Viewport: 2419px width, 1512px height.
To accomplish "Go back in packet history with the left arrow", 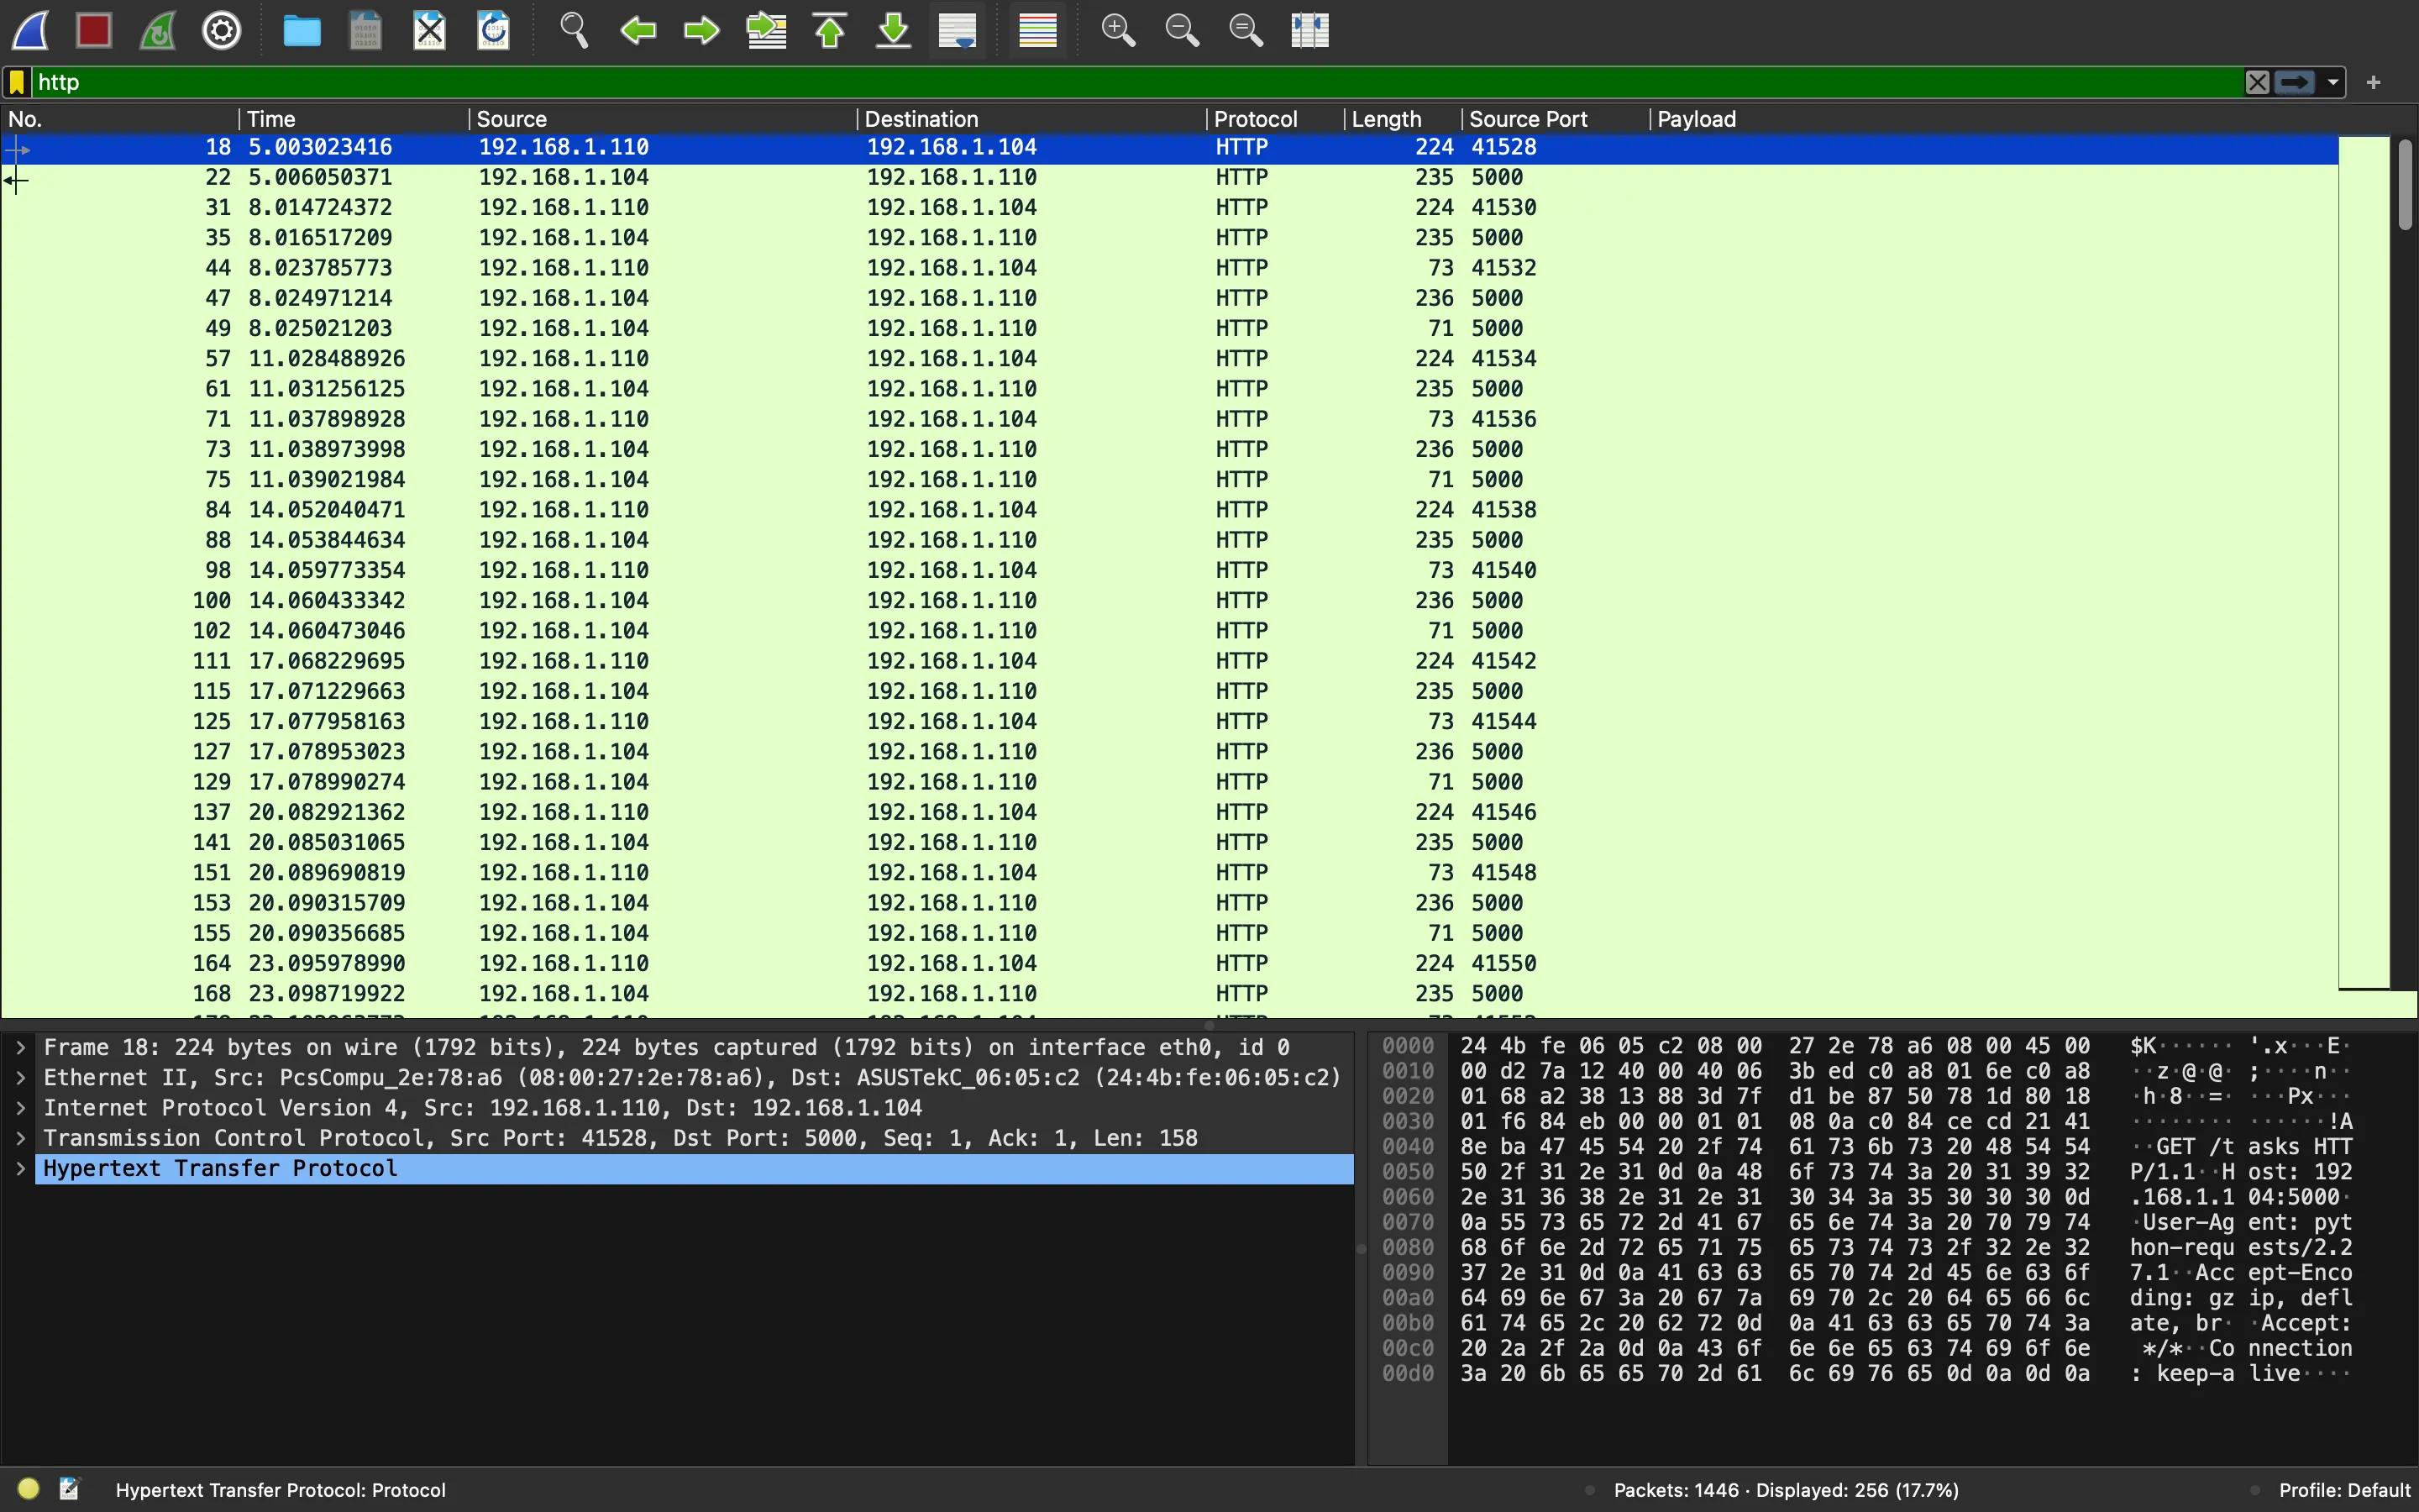I will pos(638,30).
